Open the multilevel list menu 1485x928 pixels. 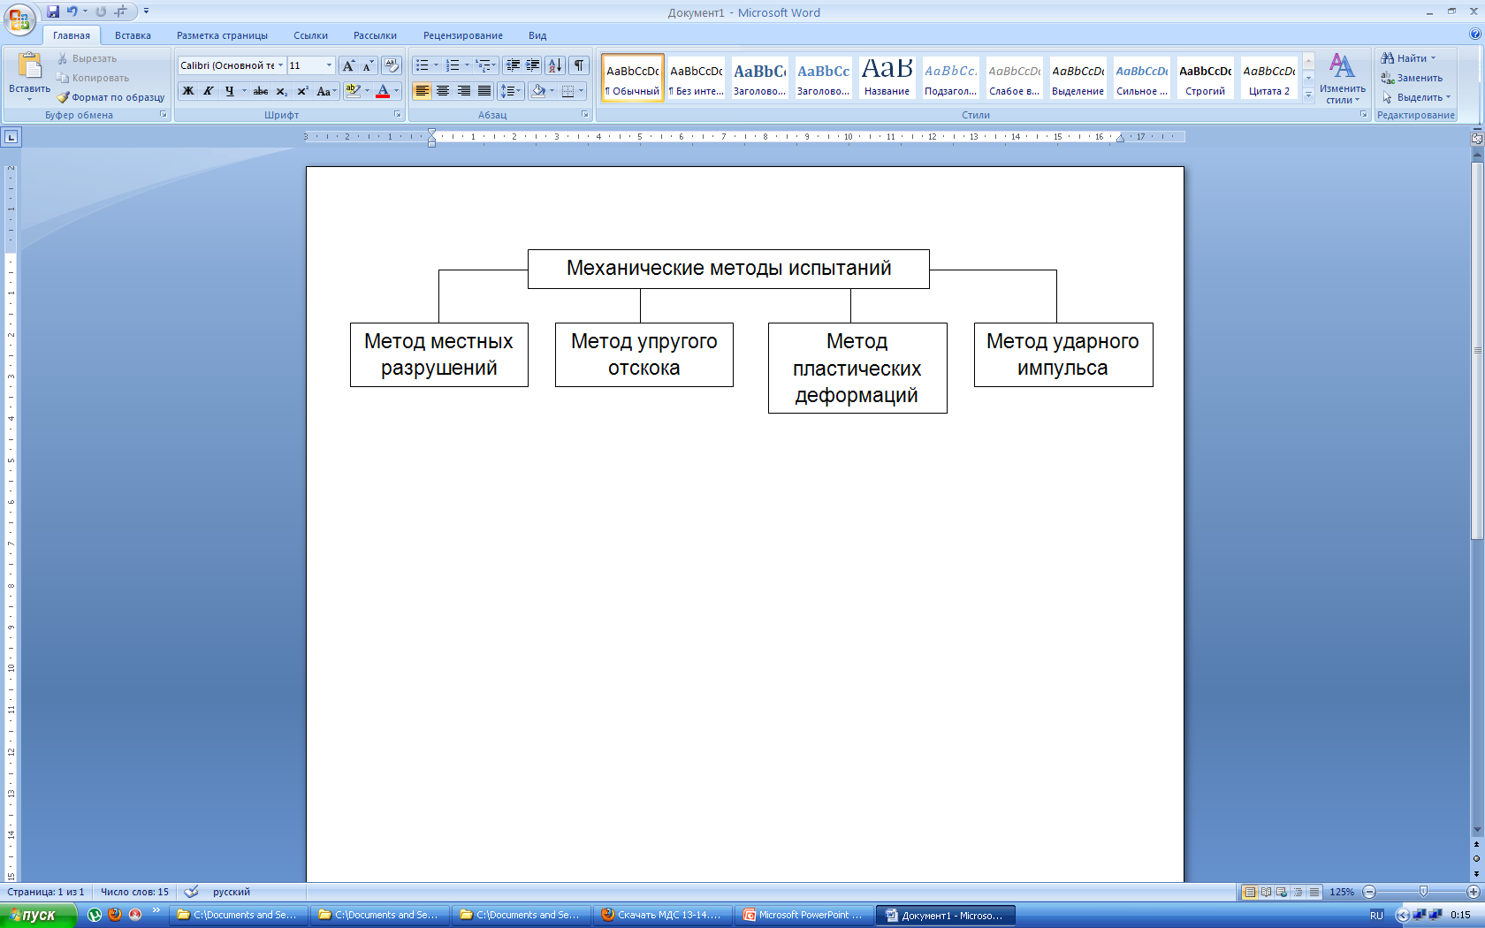(485, 65)
